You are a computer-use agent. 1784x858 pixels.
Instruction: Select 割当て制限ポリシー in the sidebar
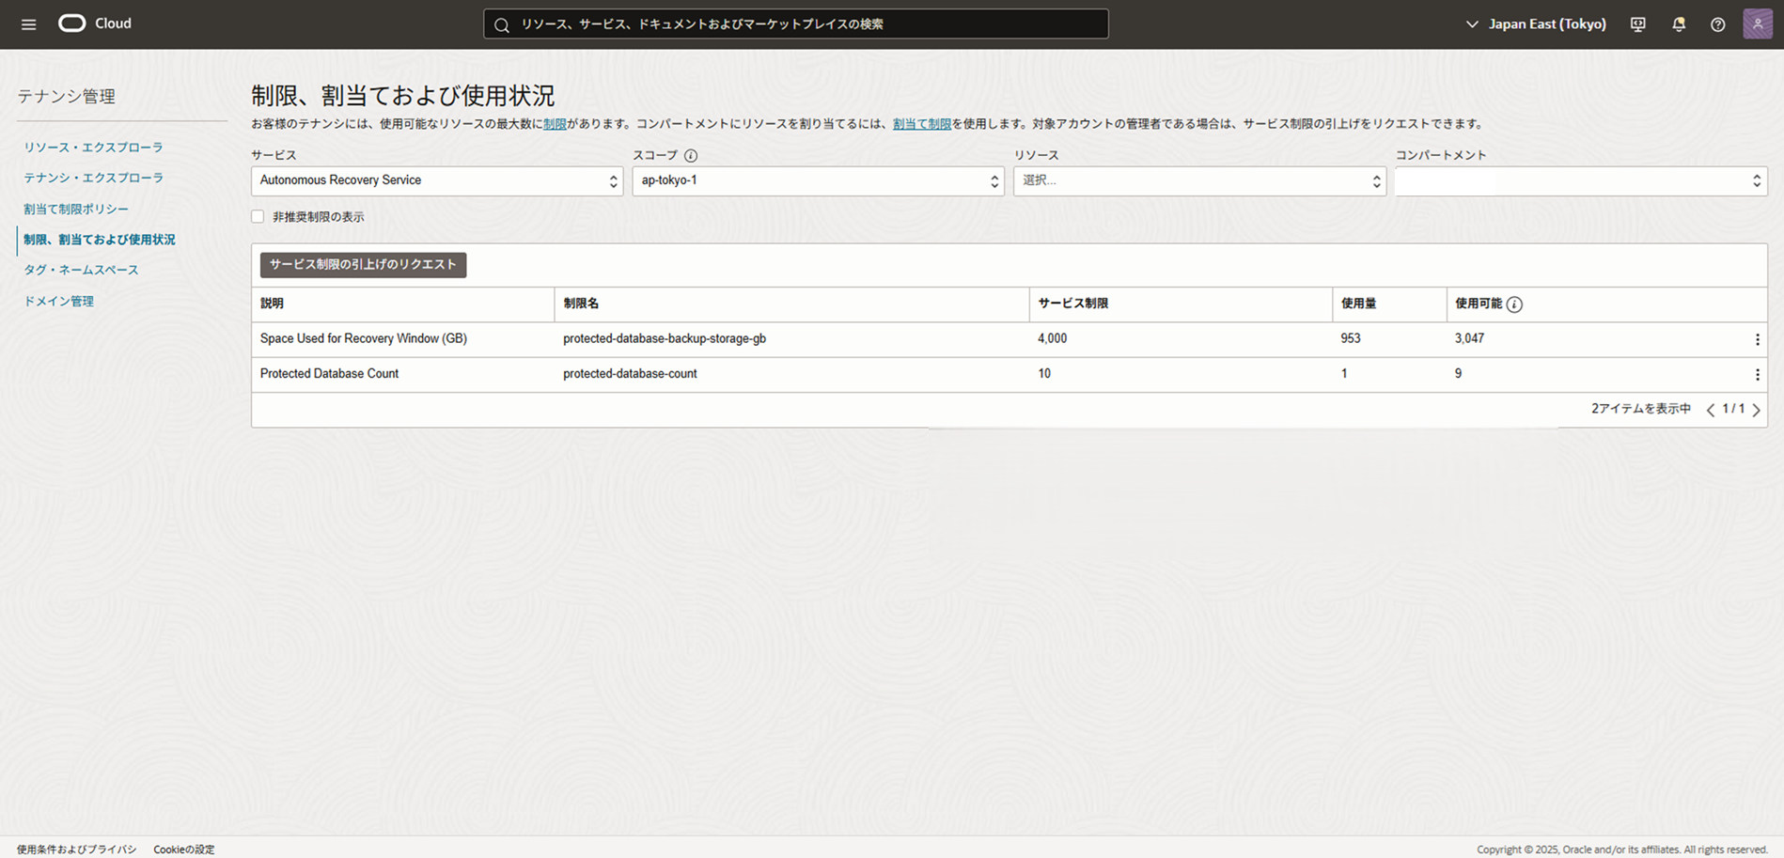(76, 209)
